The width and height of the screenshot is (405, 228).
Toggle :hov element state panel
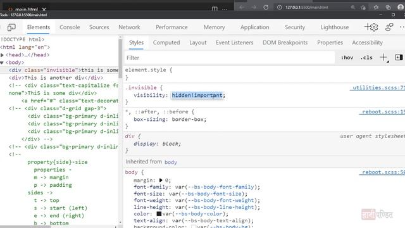point(347,58)
